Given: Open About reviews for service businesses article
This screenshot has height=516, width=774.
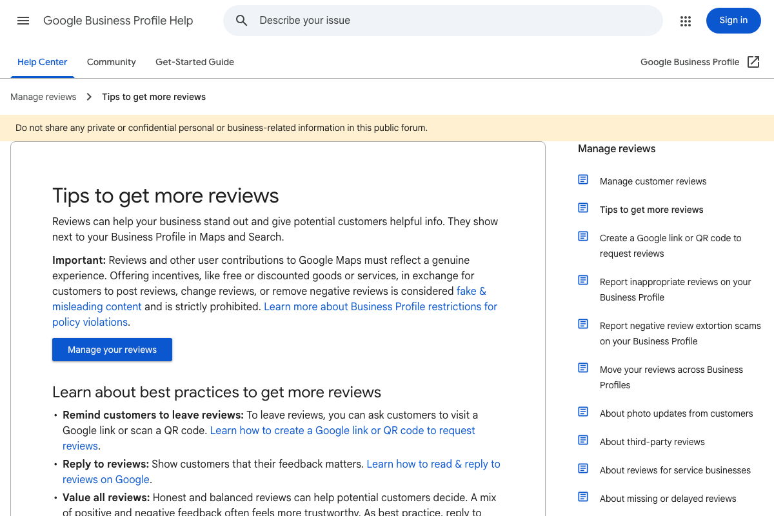Looking at the screenshot, I should (675, 470).
